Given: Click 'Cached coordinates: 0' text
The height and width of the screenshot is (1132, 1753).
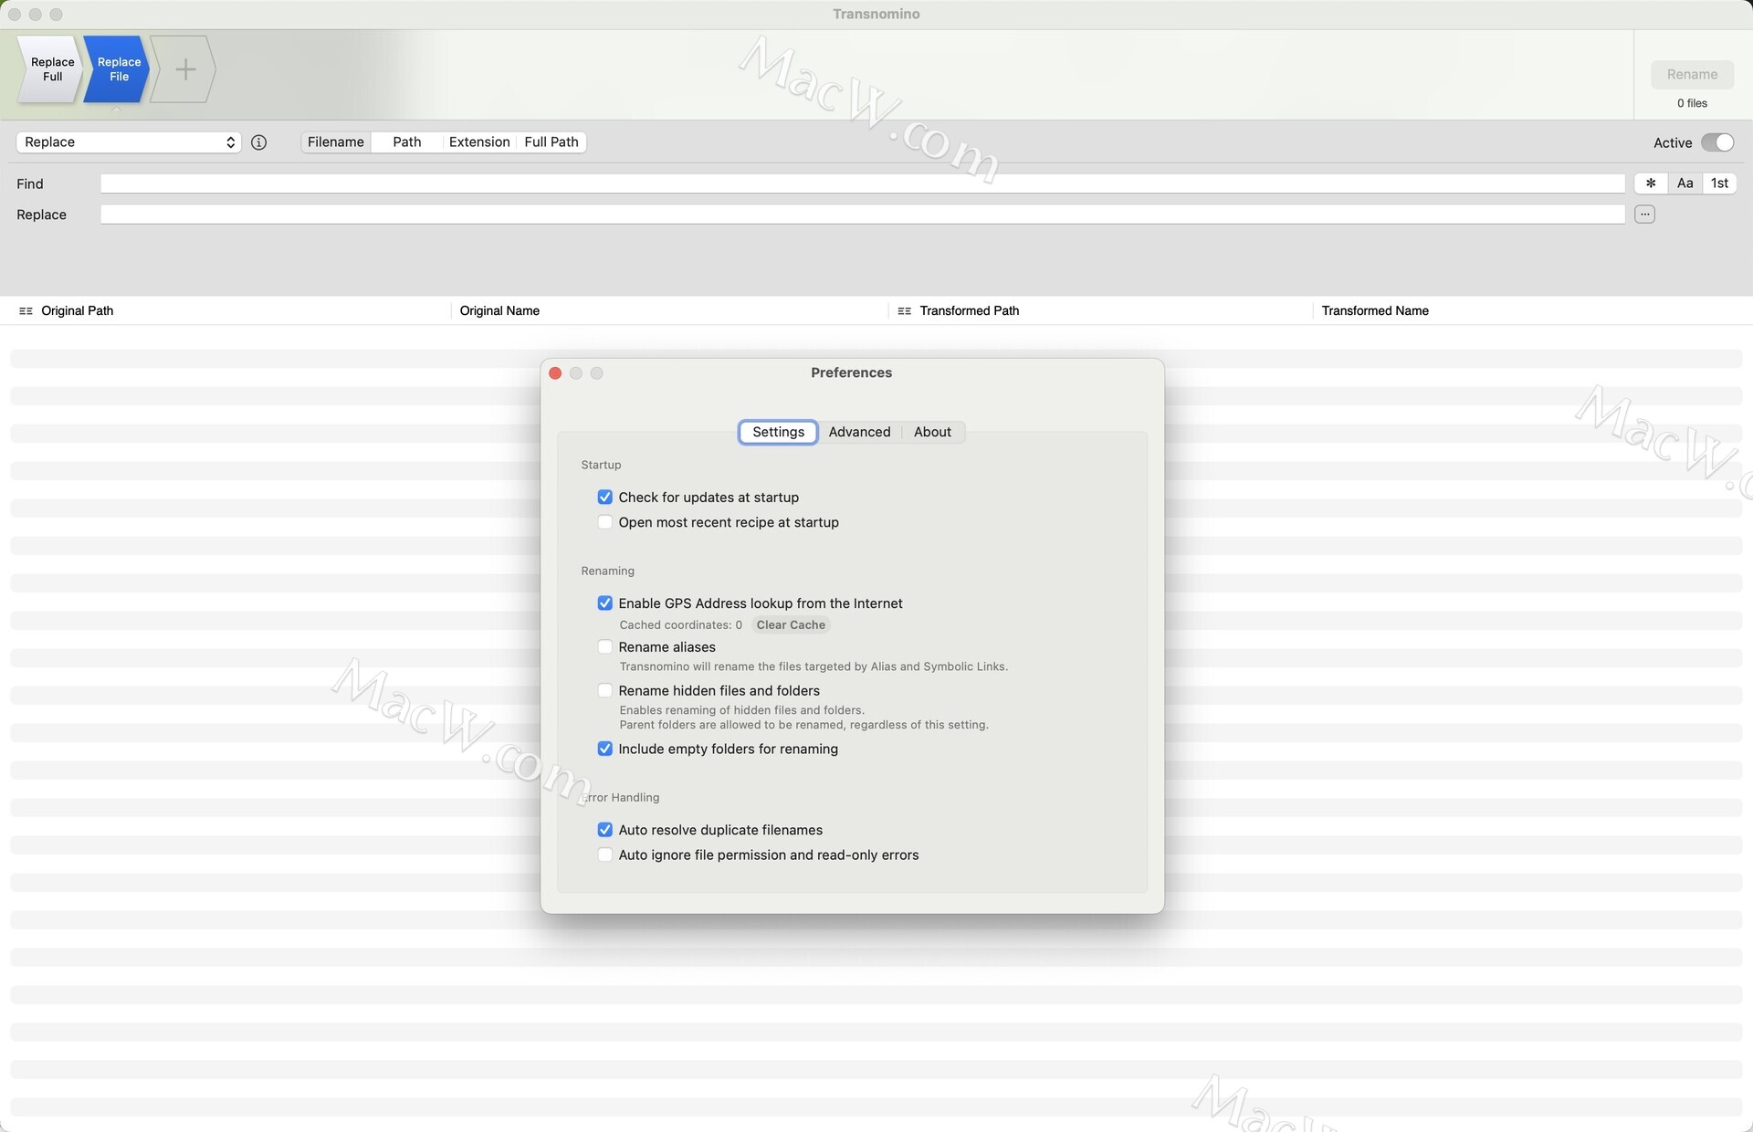Looking at the screenshot, I should (x=681, y=625).
